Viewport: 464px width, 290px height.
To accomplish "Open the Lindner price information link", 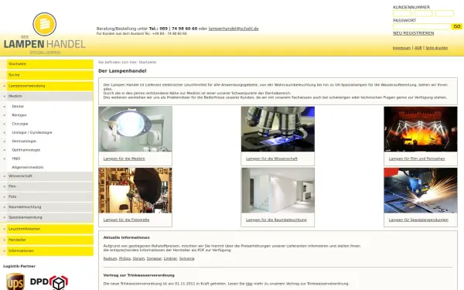I will [170, 258].
